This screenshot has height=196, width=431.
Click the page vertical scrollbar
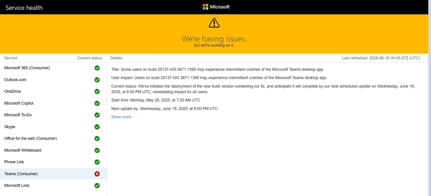click(x=430, y=98)
